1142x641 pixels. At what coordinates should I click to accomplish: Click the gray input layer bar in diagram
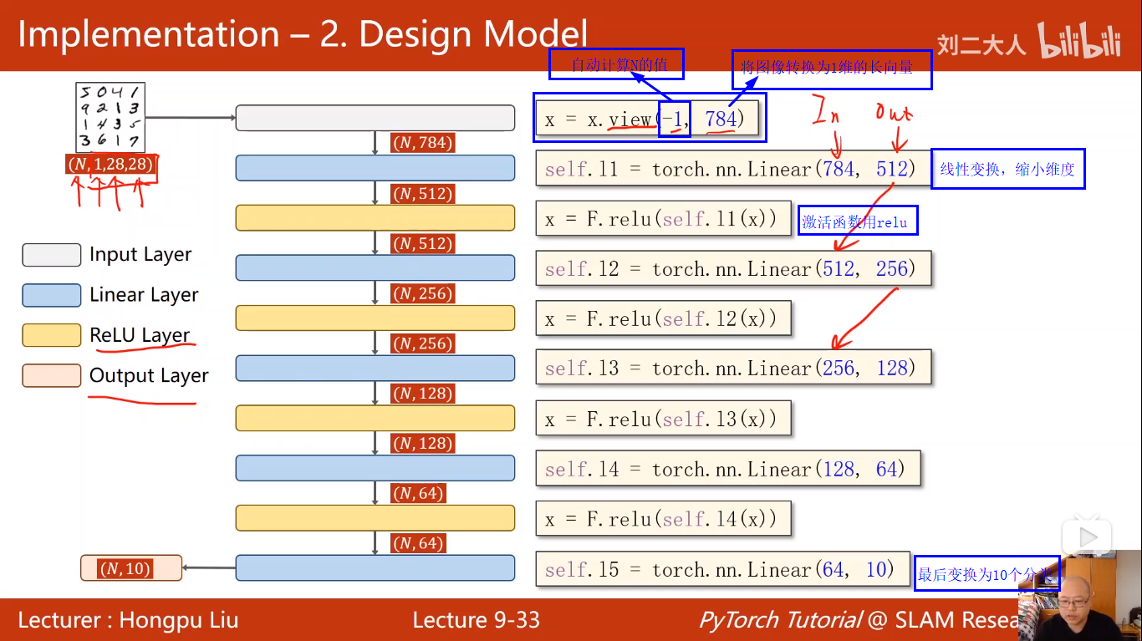[x=375, y=118]
